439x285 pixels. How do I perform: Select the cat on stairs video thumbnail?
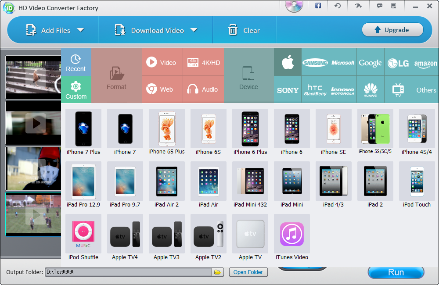33,77
